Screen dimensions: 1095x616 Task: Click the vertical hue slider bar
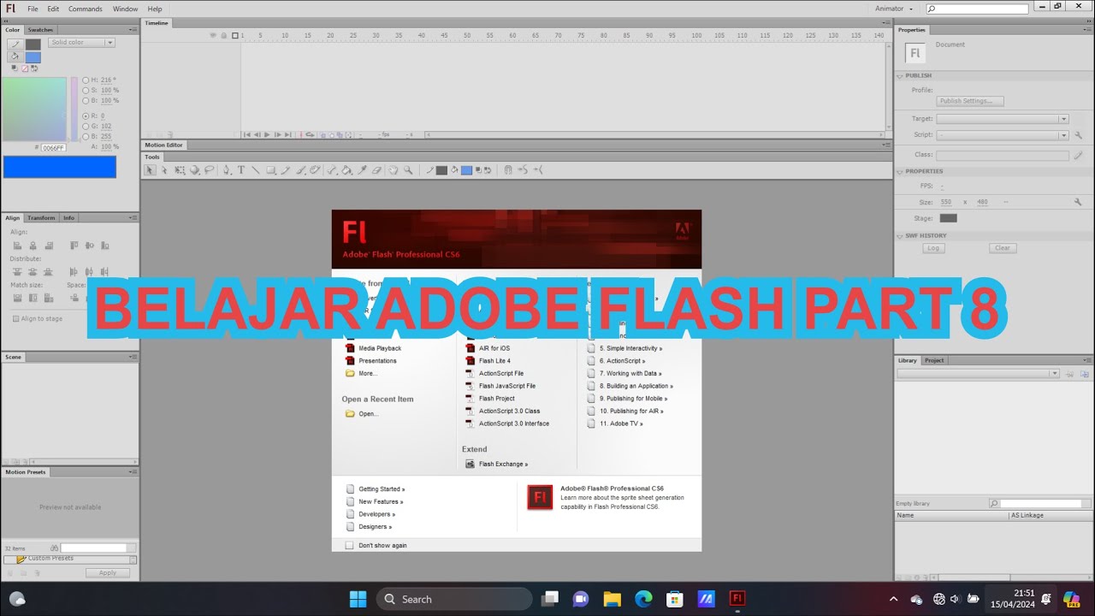[74, 109]
